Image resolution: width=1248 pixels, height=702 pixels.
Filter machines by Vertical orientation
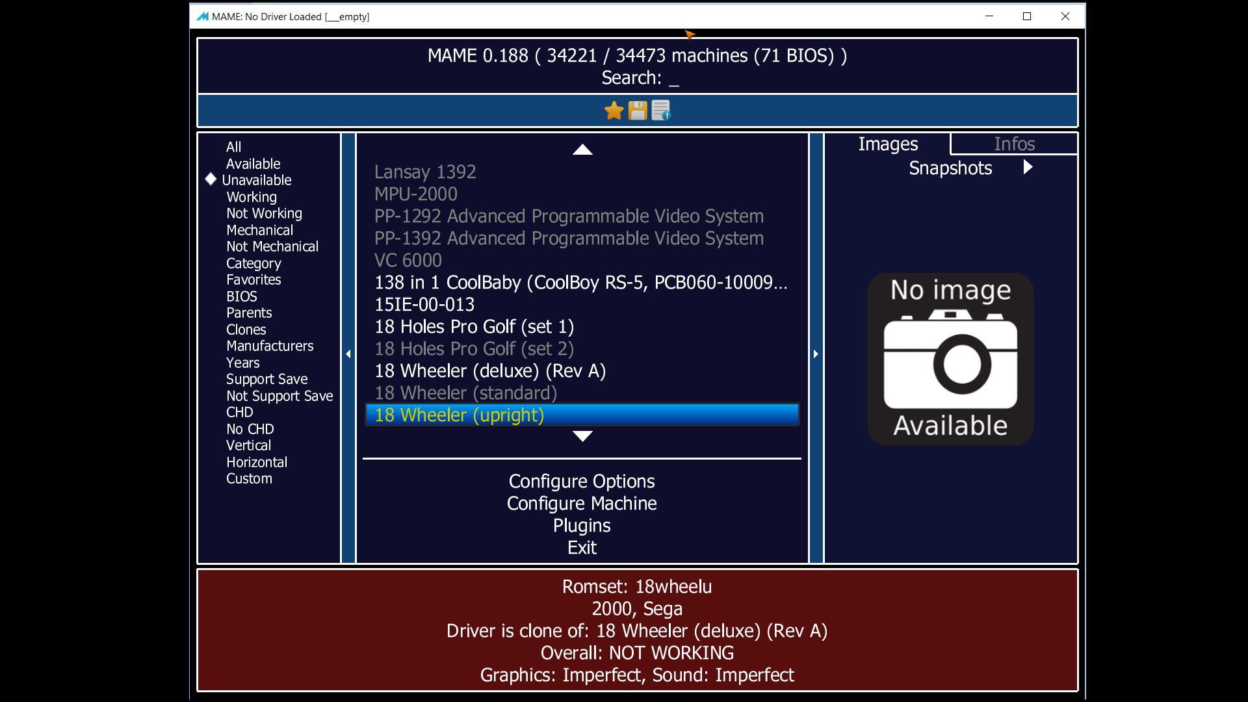(248, 445)
